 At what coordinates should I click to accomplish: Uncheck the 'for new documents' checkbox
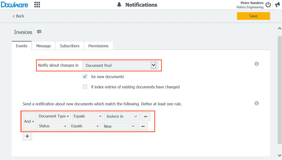85,76
